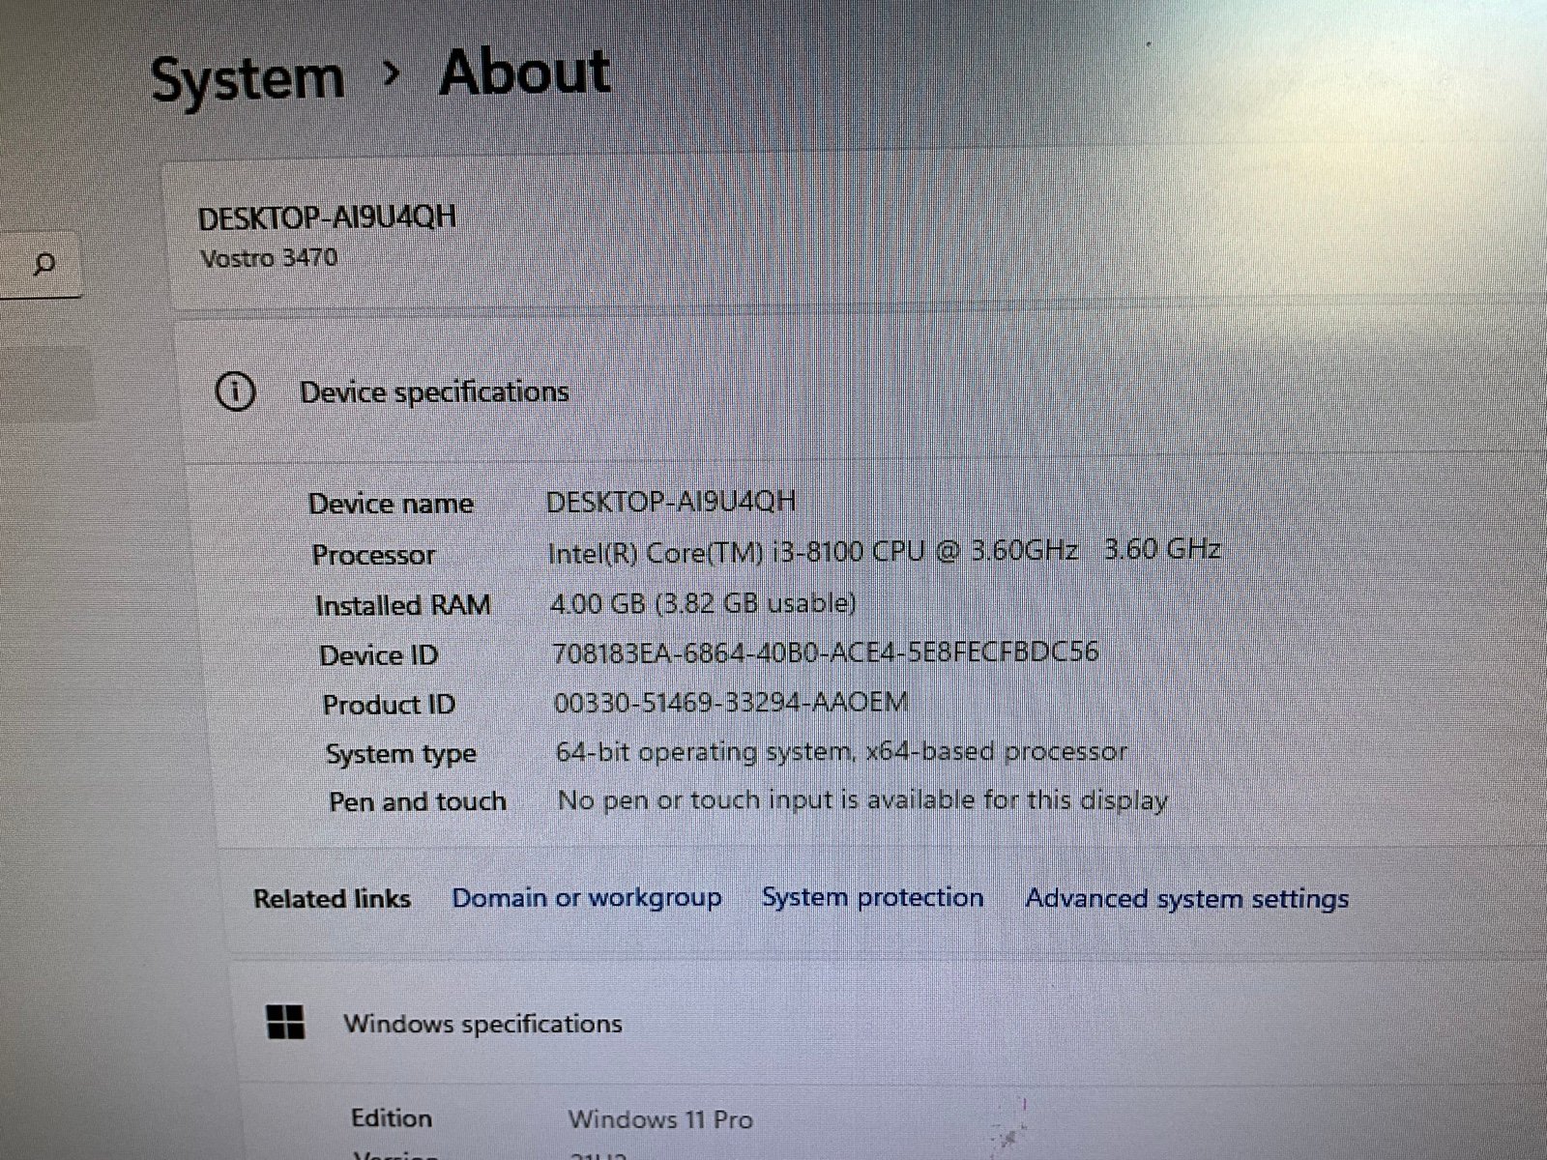Click the Processor label
The width and height of the screenshot is (1547, 1160).
point(373,555)
